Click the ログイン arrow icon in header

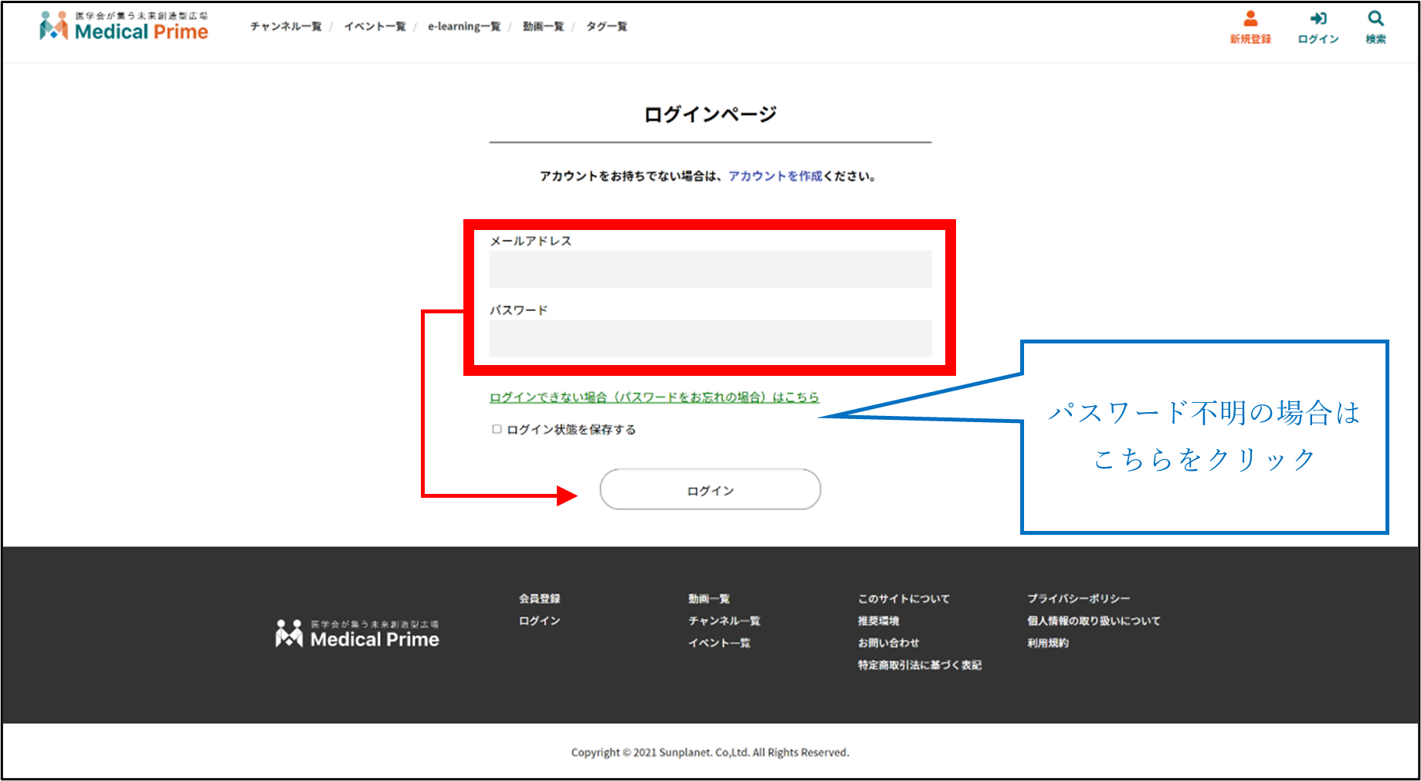tap(1318, 19)
